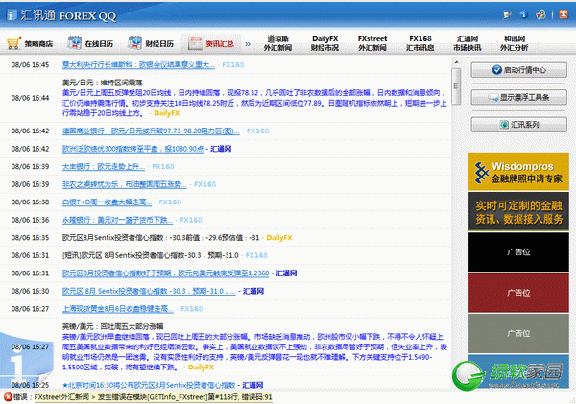
Task: Switch to the FX168 汇市讯息 tab
Action: coord(420,43)
